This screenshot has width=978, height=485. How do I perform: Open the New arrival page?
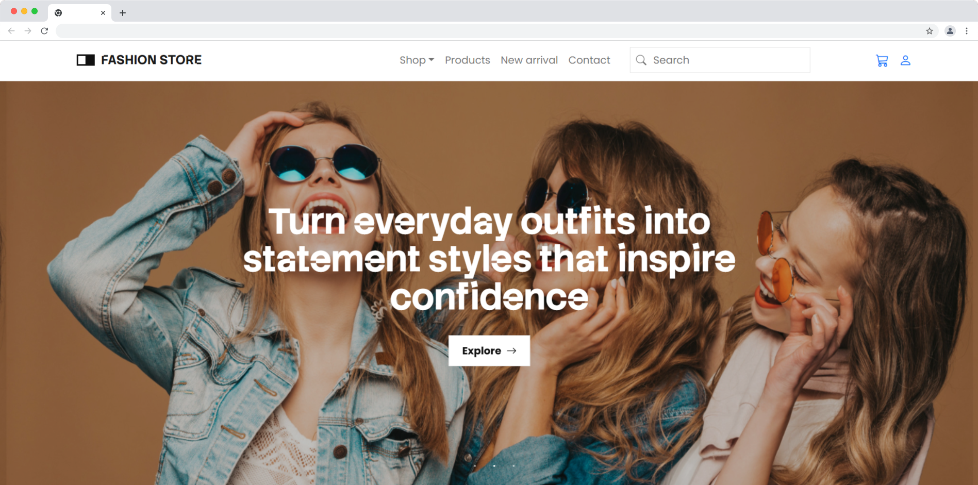tap(529, 60)
